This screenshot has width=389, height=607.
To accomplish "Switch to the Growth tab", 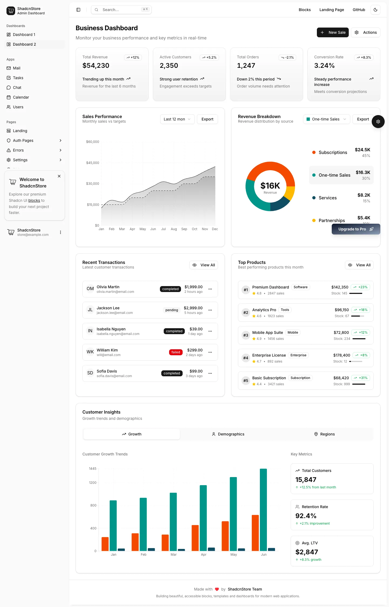I will point(132,434).
